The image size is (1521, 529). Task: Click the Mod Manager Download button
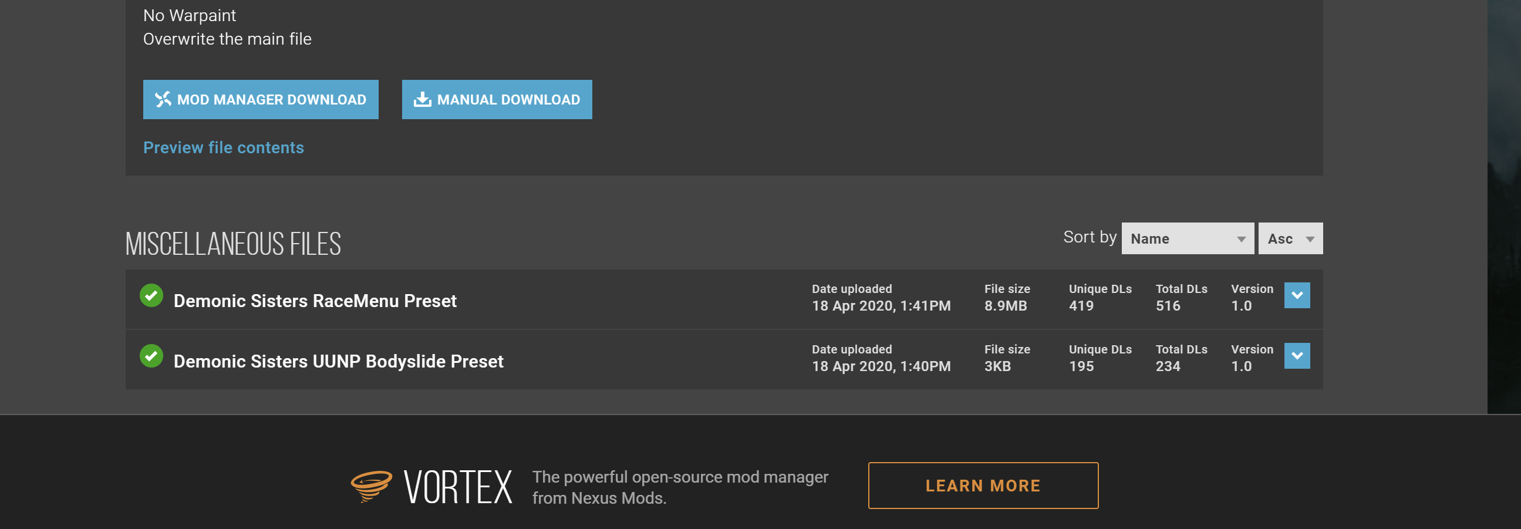[261, 99]
